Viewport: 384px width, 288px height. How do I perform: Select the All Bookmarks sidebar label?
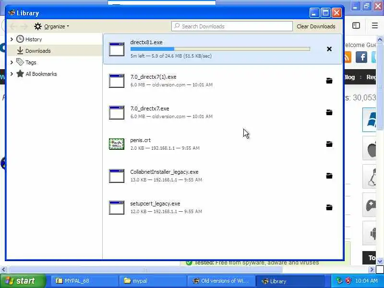pyautogui.click(x=41, y=74)
